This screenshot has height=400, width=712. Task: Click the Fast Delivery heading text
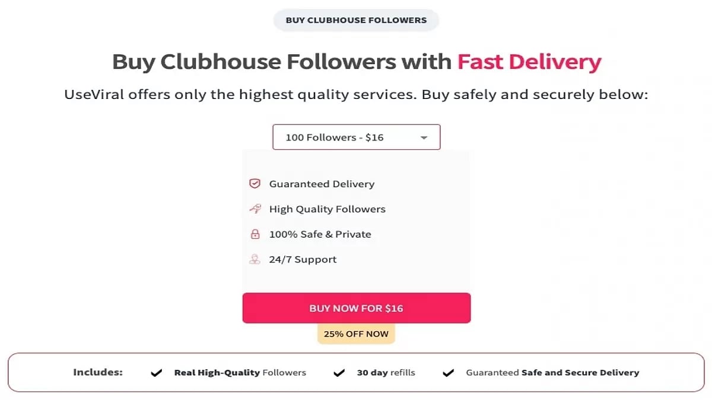pyautogui.click(x=530, y=61)
